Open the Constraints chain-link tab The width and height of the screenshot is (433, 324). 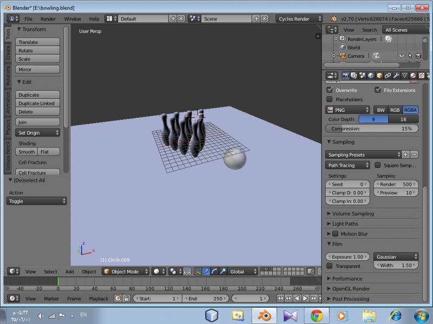point(388,76)
